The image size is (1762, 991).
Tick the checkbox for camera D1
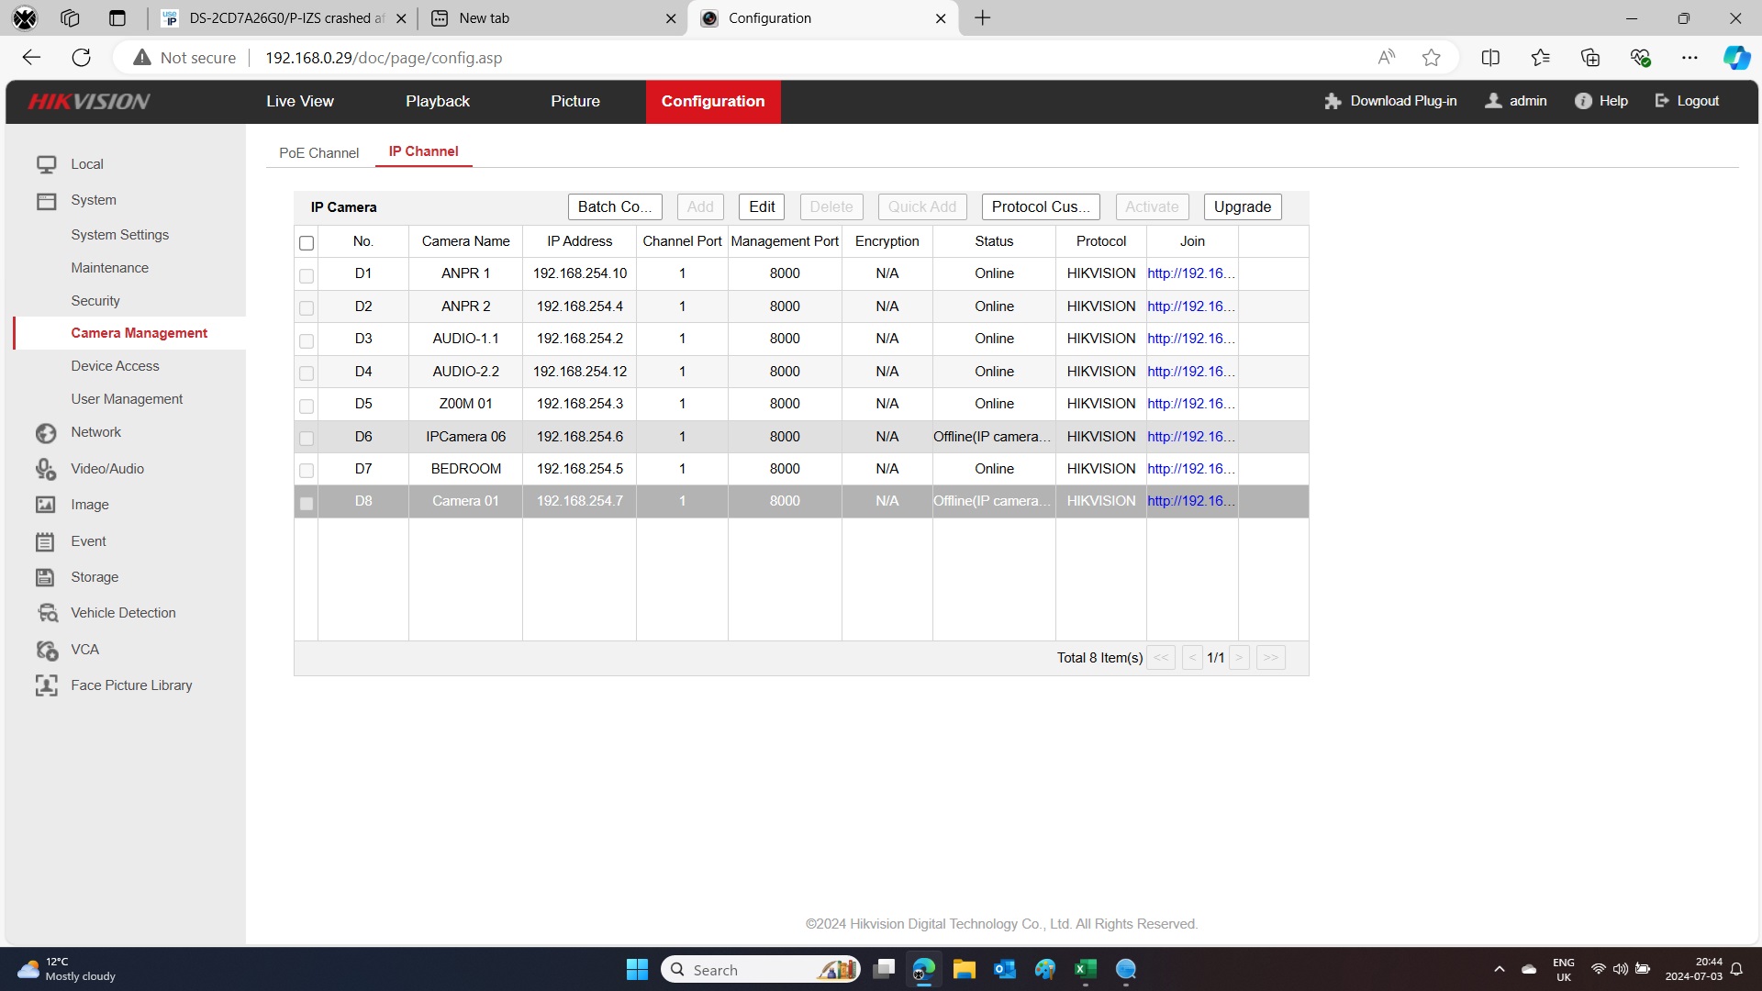pos(307,275)
